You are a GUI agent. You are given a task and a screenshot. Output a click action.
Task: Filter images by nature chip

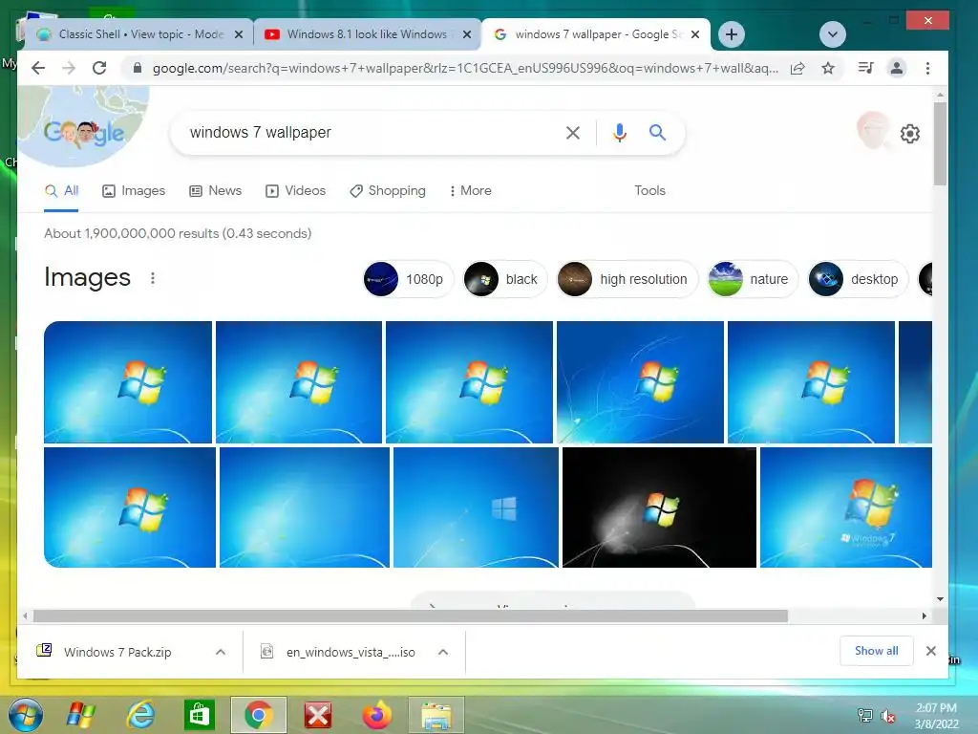tap(753, 279)
